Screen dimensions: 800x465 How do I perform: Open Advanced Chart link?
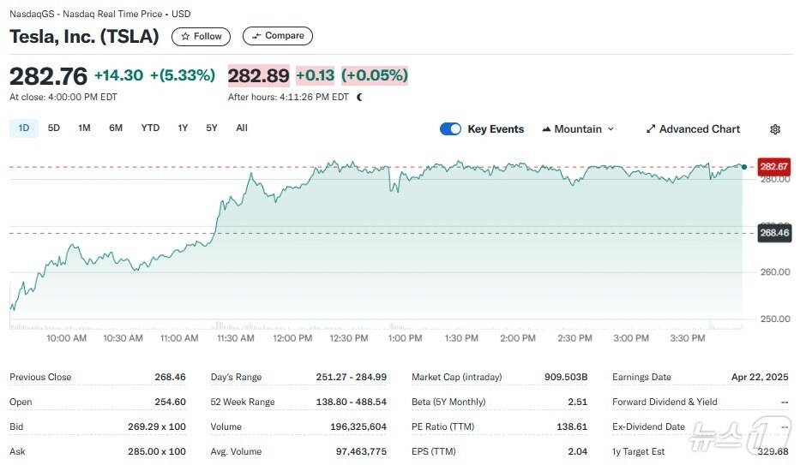pos(699,129)
